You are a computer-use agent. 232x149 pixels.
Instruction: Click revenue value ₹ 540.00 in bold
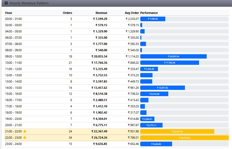pos(101,50)
